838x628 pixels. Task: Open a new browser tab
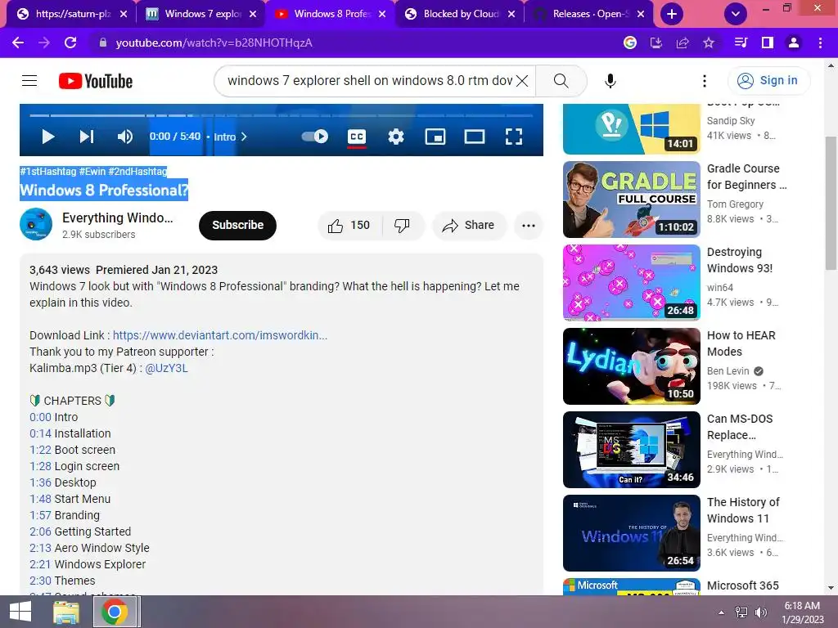point(672,14)
